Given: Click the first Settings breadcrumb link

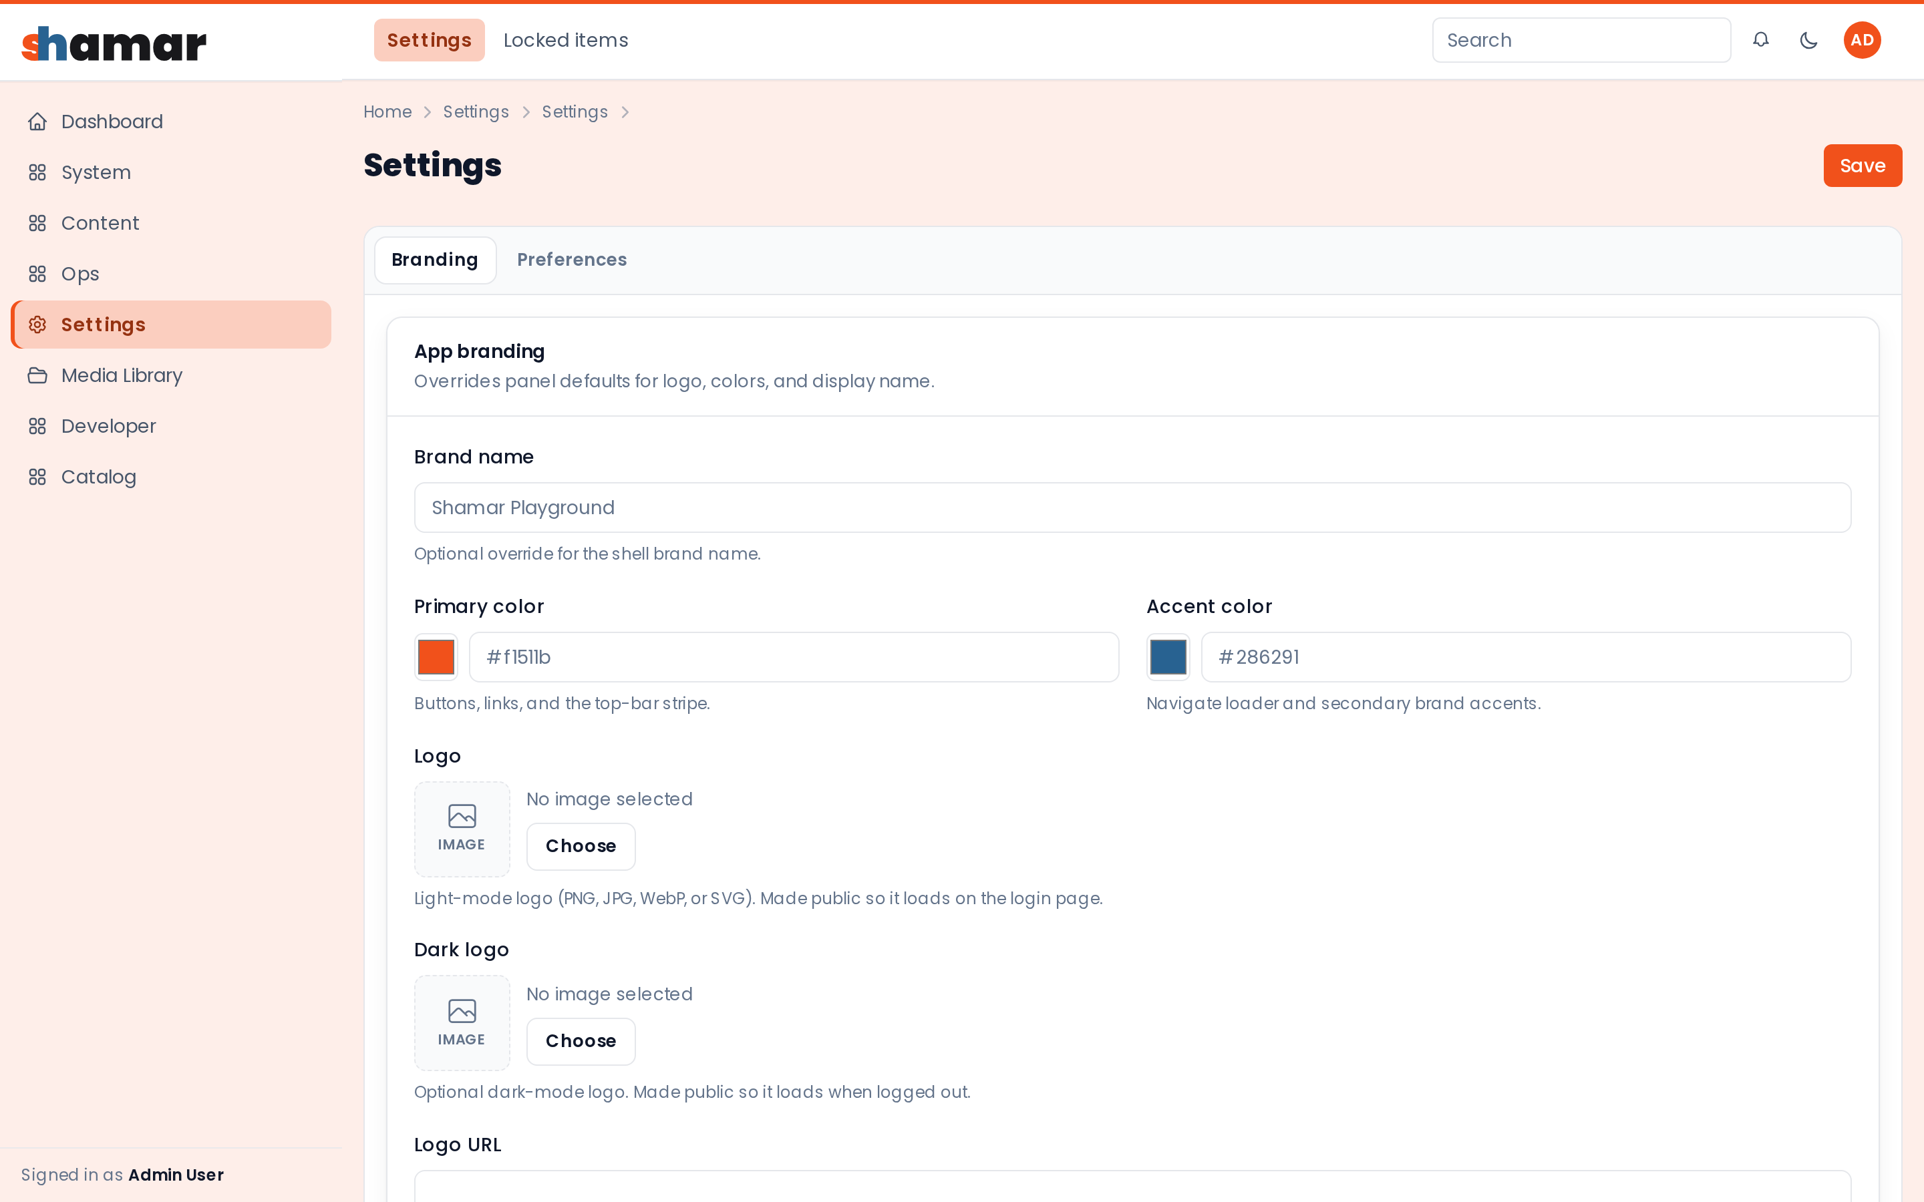Looking at the screenshot, I should pos(476,112).
